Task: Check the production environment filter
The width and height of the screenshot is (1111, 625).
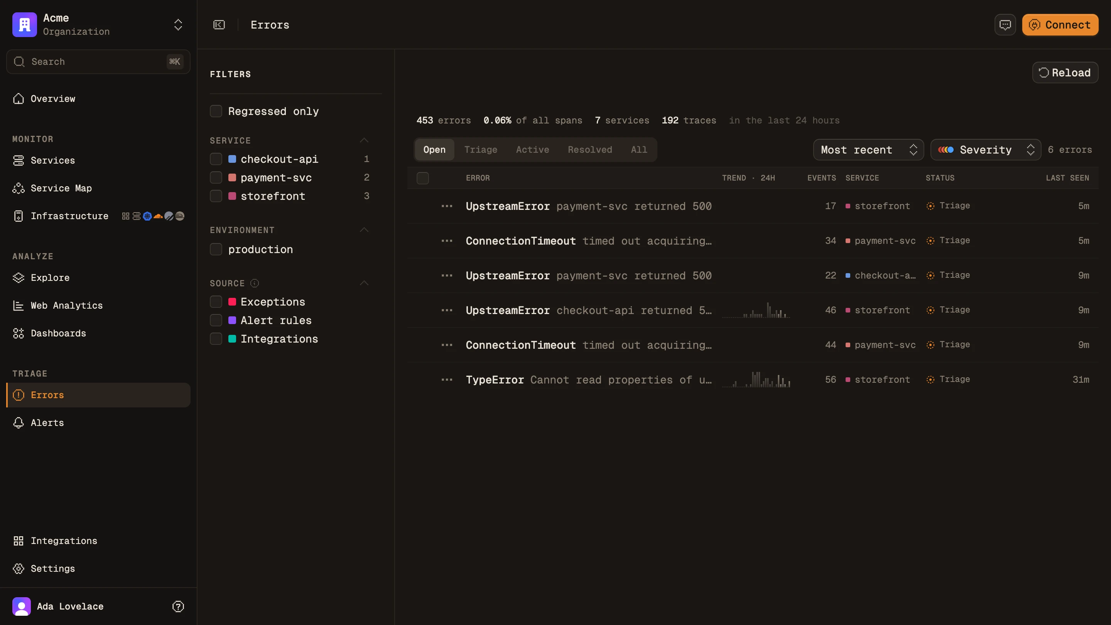Action: (216, 249)
